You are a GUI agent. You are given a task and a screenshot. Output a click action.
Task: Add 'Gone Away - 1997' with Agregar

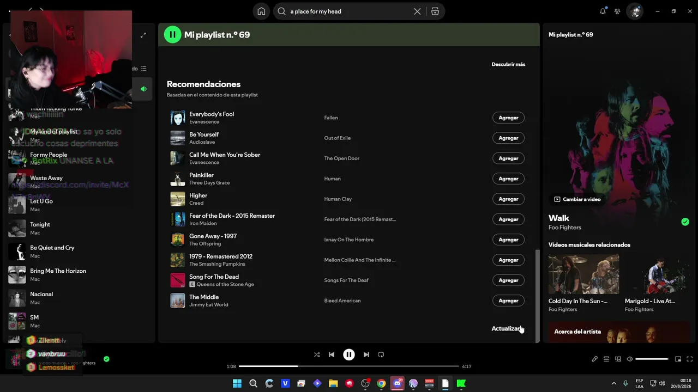tap(508, 240)
